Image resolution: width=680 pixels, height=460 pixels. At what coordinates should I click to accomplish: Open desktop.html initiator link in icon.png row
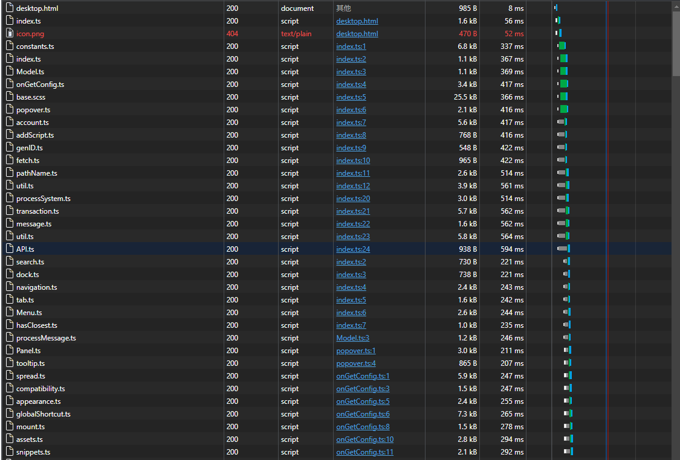point(357,34)
